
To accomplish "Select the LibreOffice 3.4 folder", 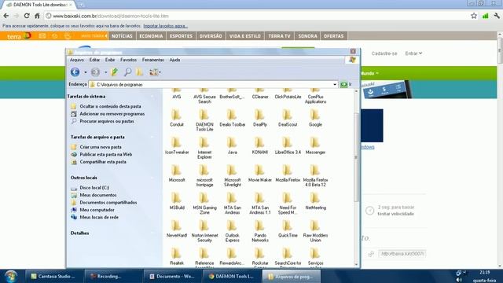I will point(288,146).
